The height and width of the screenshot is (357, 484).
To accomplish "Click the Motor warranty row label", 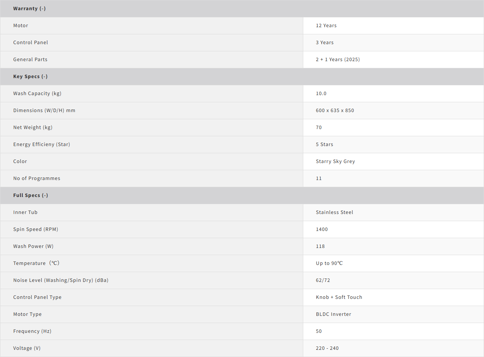I will click(x=21, y=25).
